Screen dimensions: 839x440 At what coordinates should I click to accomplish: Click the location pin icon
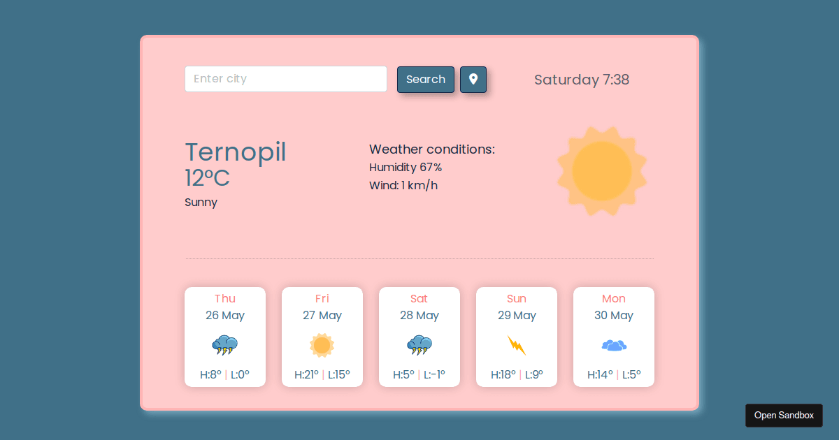tap(473, 79)
